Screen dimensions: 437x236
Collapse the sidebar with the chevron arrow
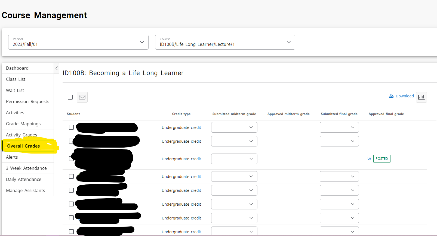[x=57, y=68]
